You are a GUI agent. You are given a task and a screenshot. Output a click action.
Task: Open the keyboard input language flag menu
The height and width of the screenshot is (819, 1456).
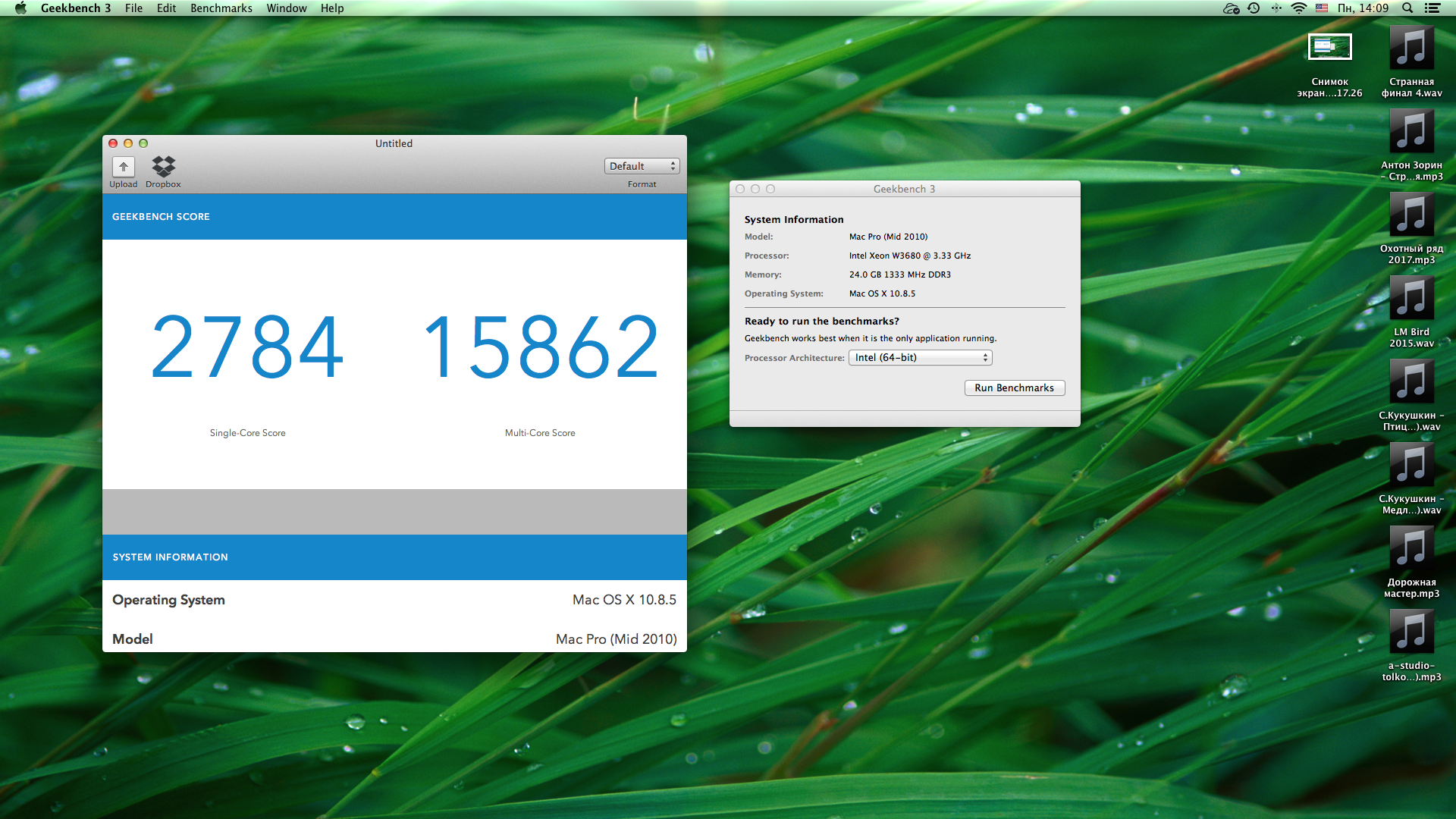click(x=1322, y=8)
